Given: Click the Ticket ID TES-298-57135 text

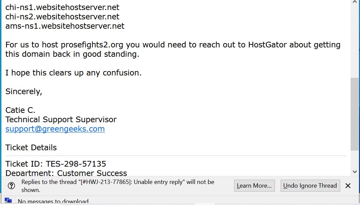Looking at the screenshot, I should [56, 164].
